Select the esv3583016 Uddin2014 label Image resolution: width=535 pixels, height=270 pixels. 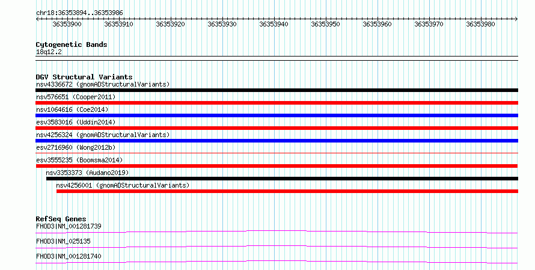(x=76, y=122)
